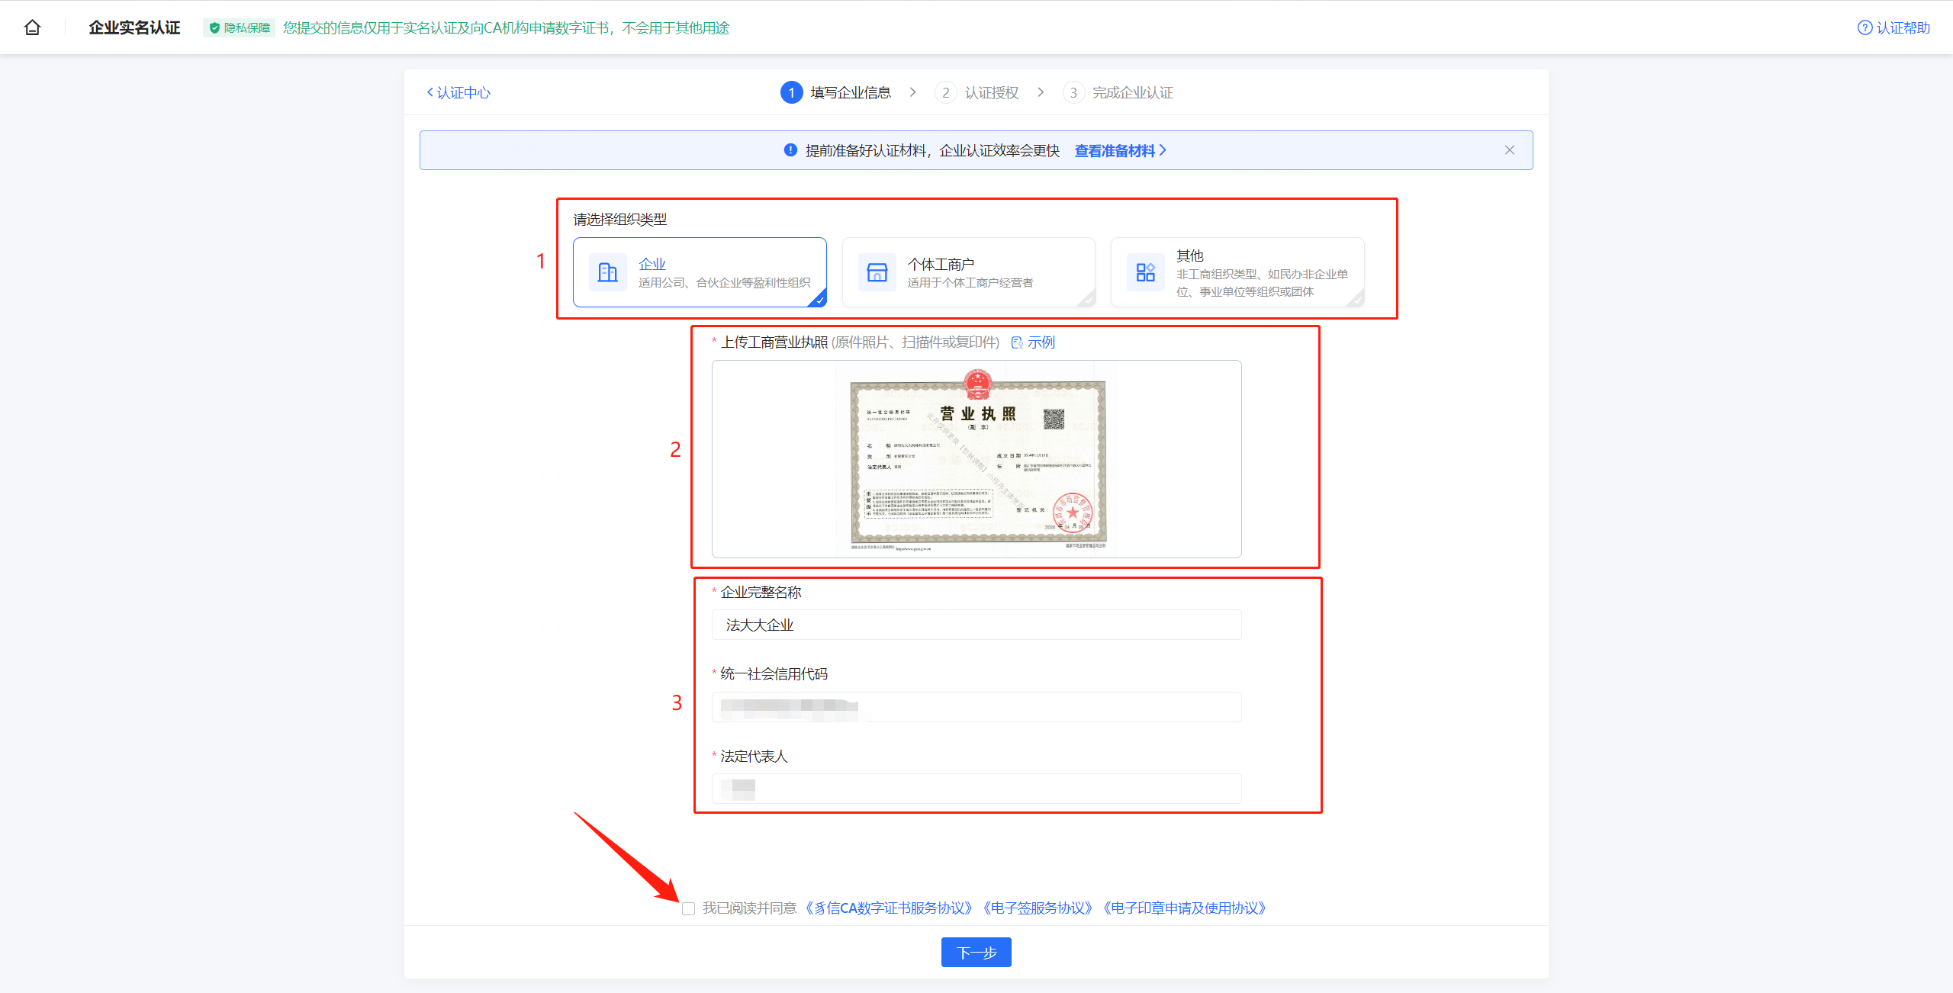Click the individual business shop icon
The height and width of the screenshot is (993, 1953).
coord(877,272)
